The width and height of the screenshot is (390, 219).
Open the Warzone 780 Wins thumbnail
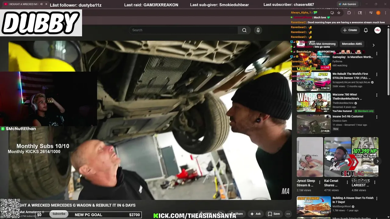coord(314,102)
